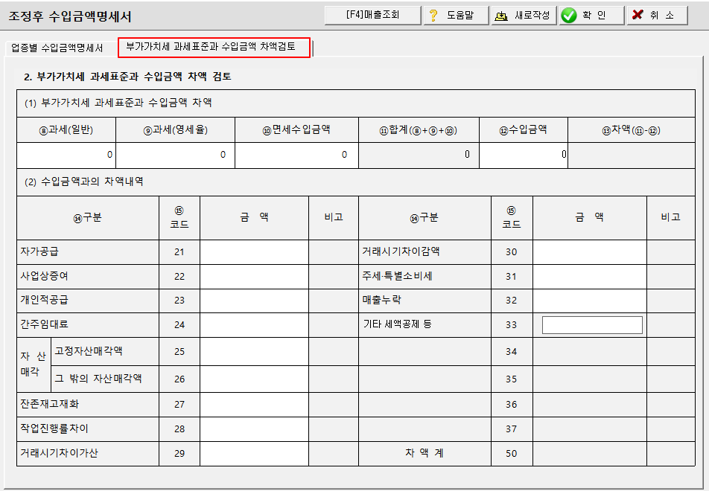Click the ⑪합계 total value cell

click(x=419, y=155)
